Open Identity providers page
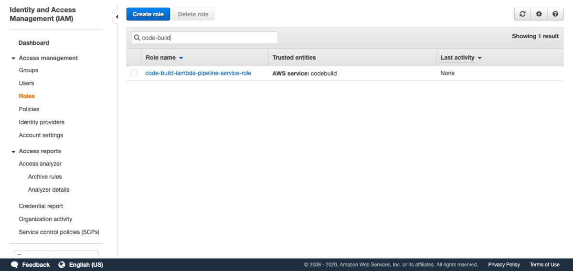This screenshot has width=573, height=271. click(x=42, y=122)
